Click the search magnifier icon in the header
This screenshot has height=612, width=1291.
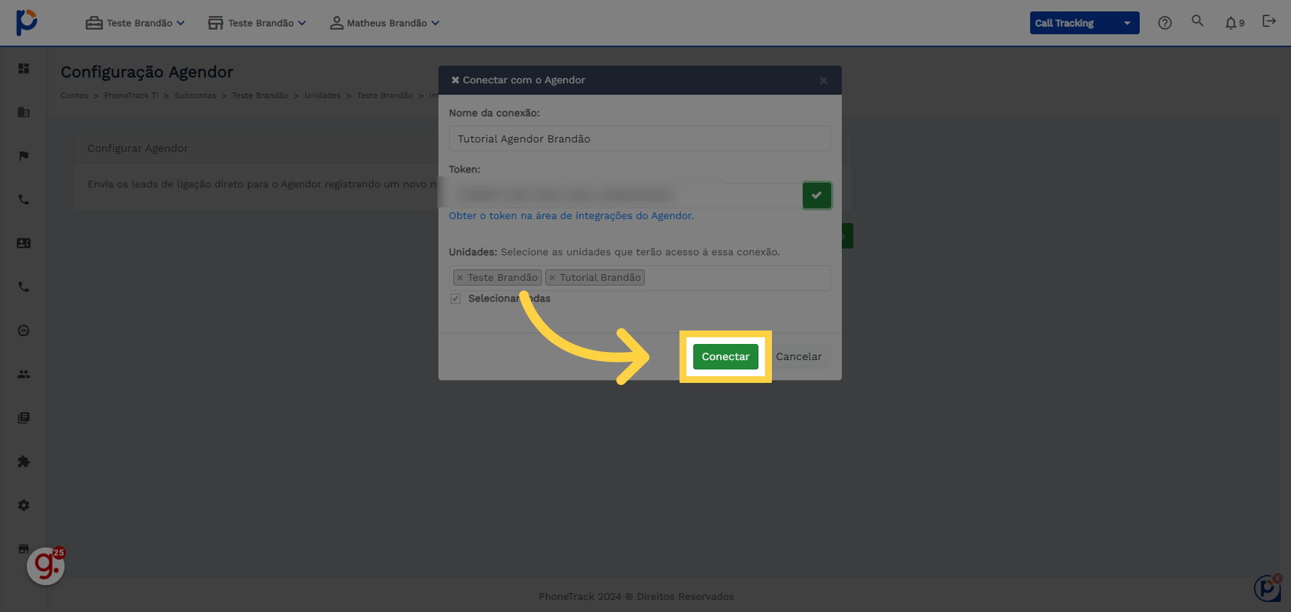point(1198,21)
